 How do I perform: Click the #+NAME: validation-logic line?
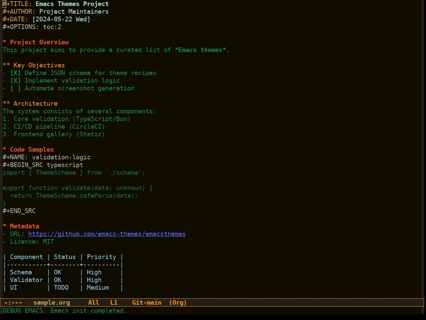point(47,157)
